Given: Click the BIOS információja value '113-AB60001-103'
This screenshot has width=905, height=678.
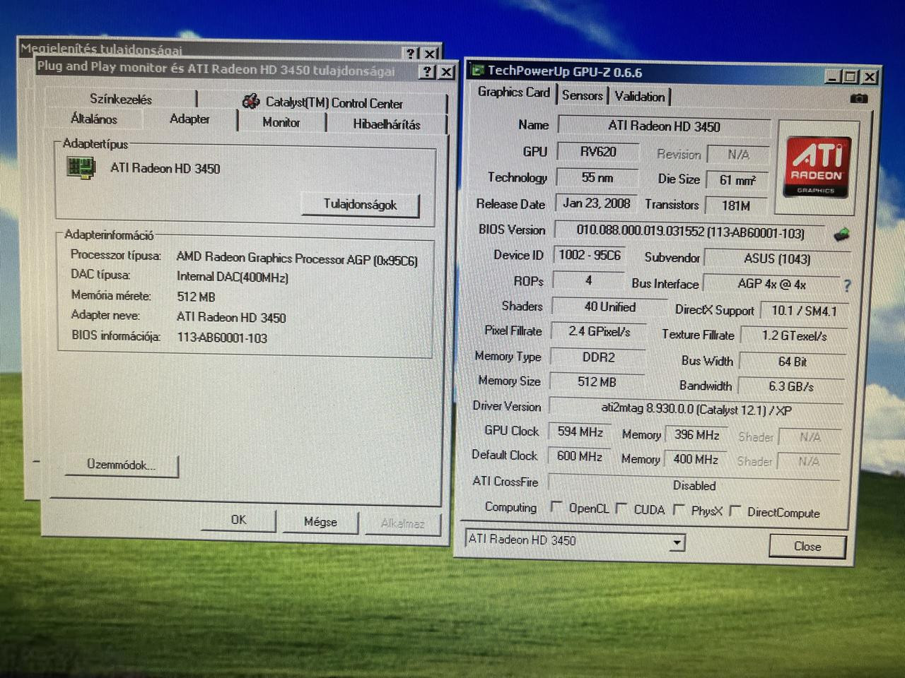Looking at the screenshot, I should [x=222, y=338].
